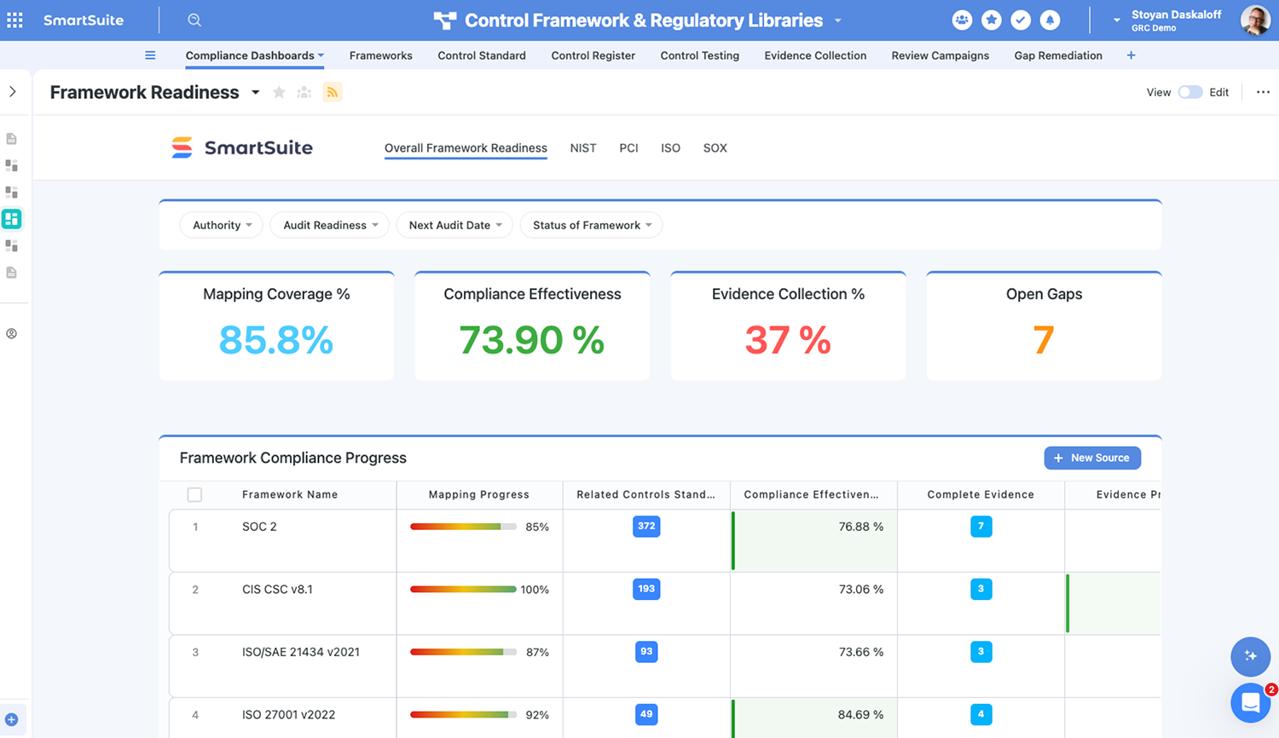Click the 372 related controls badge

coord(646,526)
